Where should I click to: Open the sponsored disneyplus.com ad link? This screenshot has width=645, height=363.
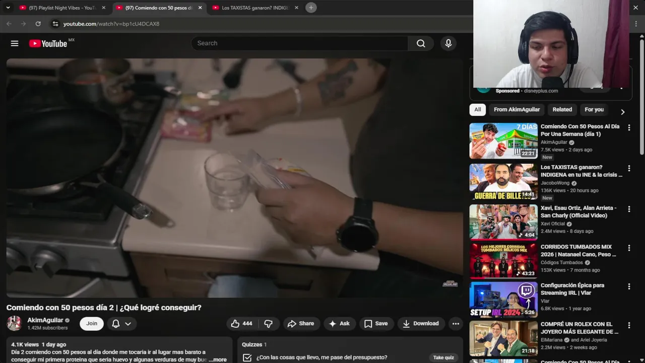541,91
